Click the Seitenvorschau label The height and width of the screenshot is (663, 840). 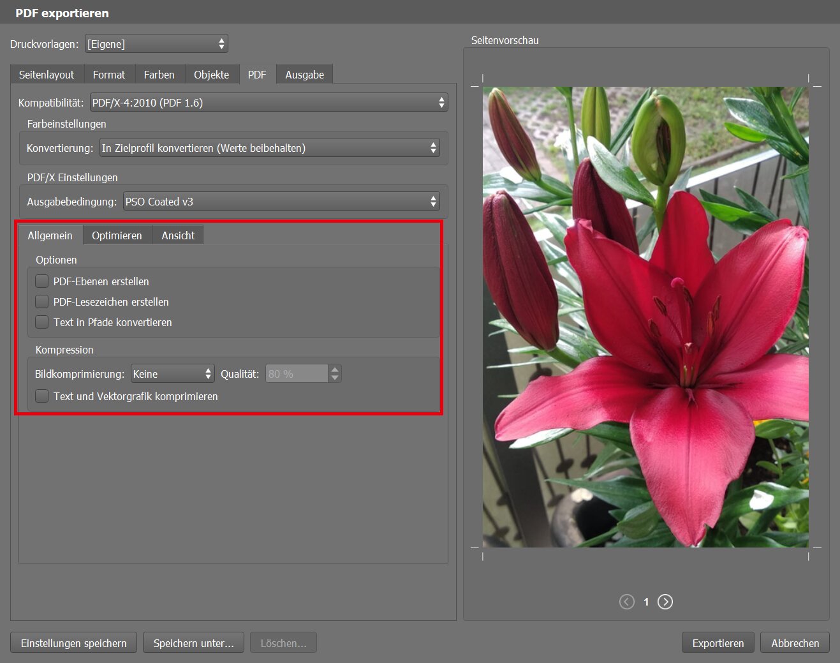pos(505,40)
